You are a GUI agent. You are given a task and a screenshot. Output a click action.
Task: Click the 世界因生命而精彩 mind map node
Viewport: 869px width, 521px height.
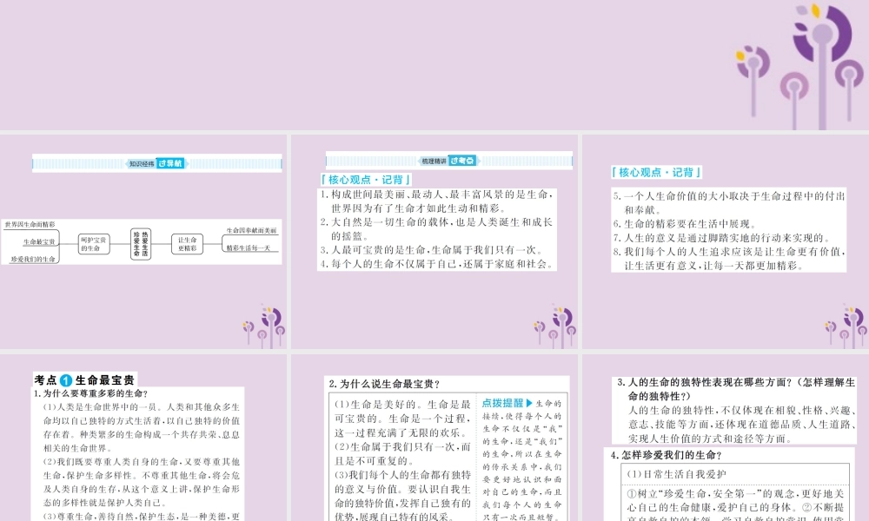pos(30,224)
